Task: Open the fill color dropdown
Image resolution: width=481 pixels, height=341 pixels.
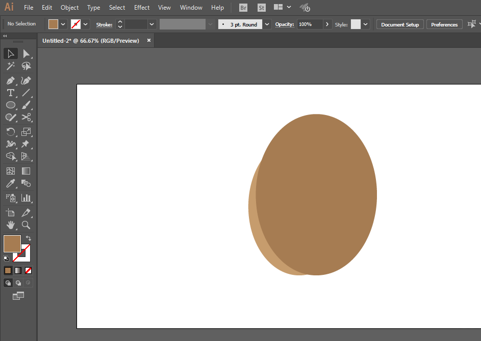Action: pyautogui.click(x=63, y=24)
